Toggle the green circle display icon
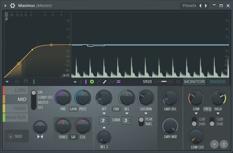 [92, 82]
